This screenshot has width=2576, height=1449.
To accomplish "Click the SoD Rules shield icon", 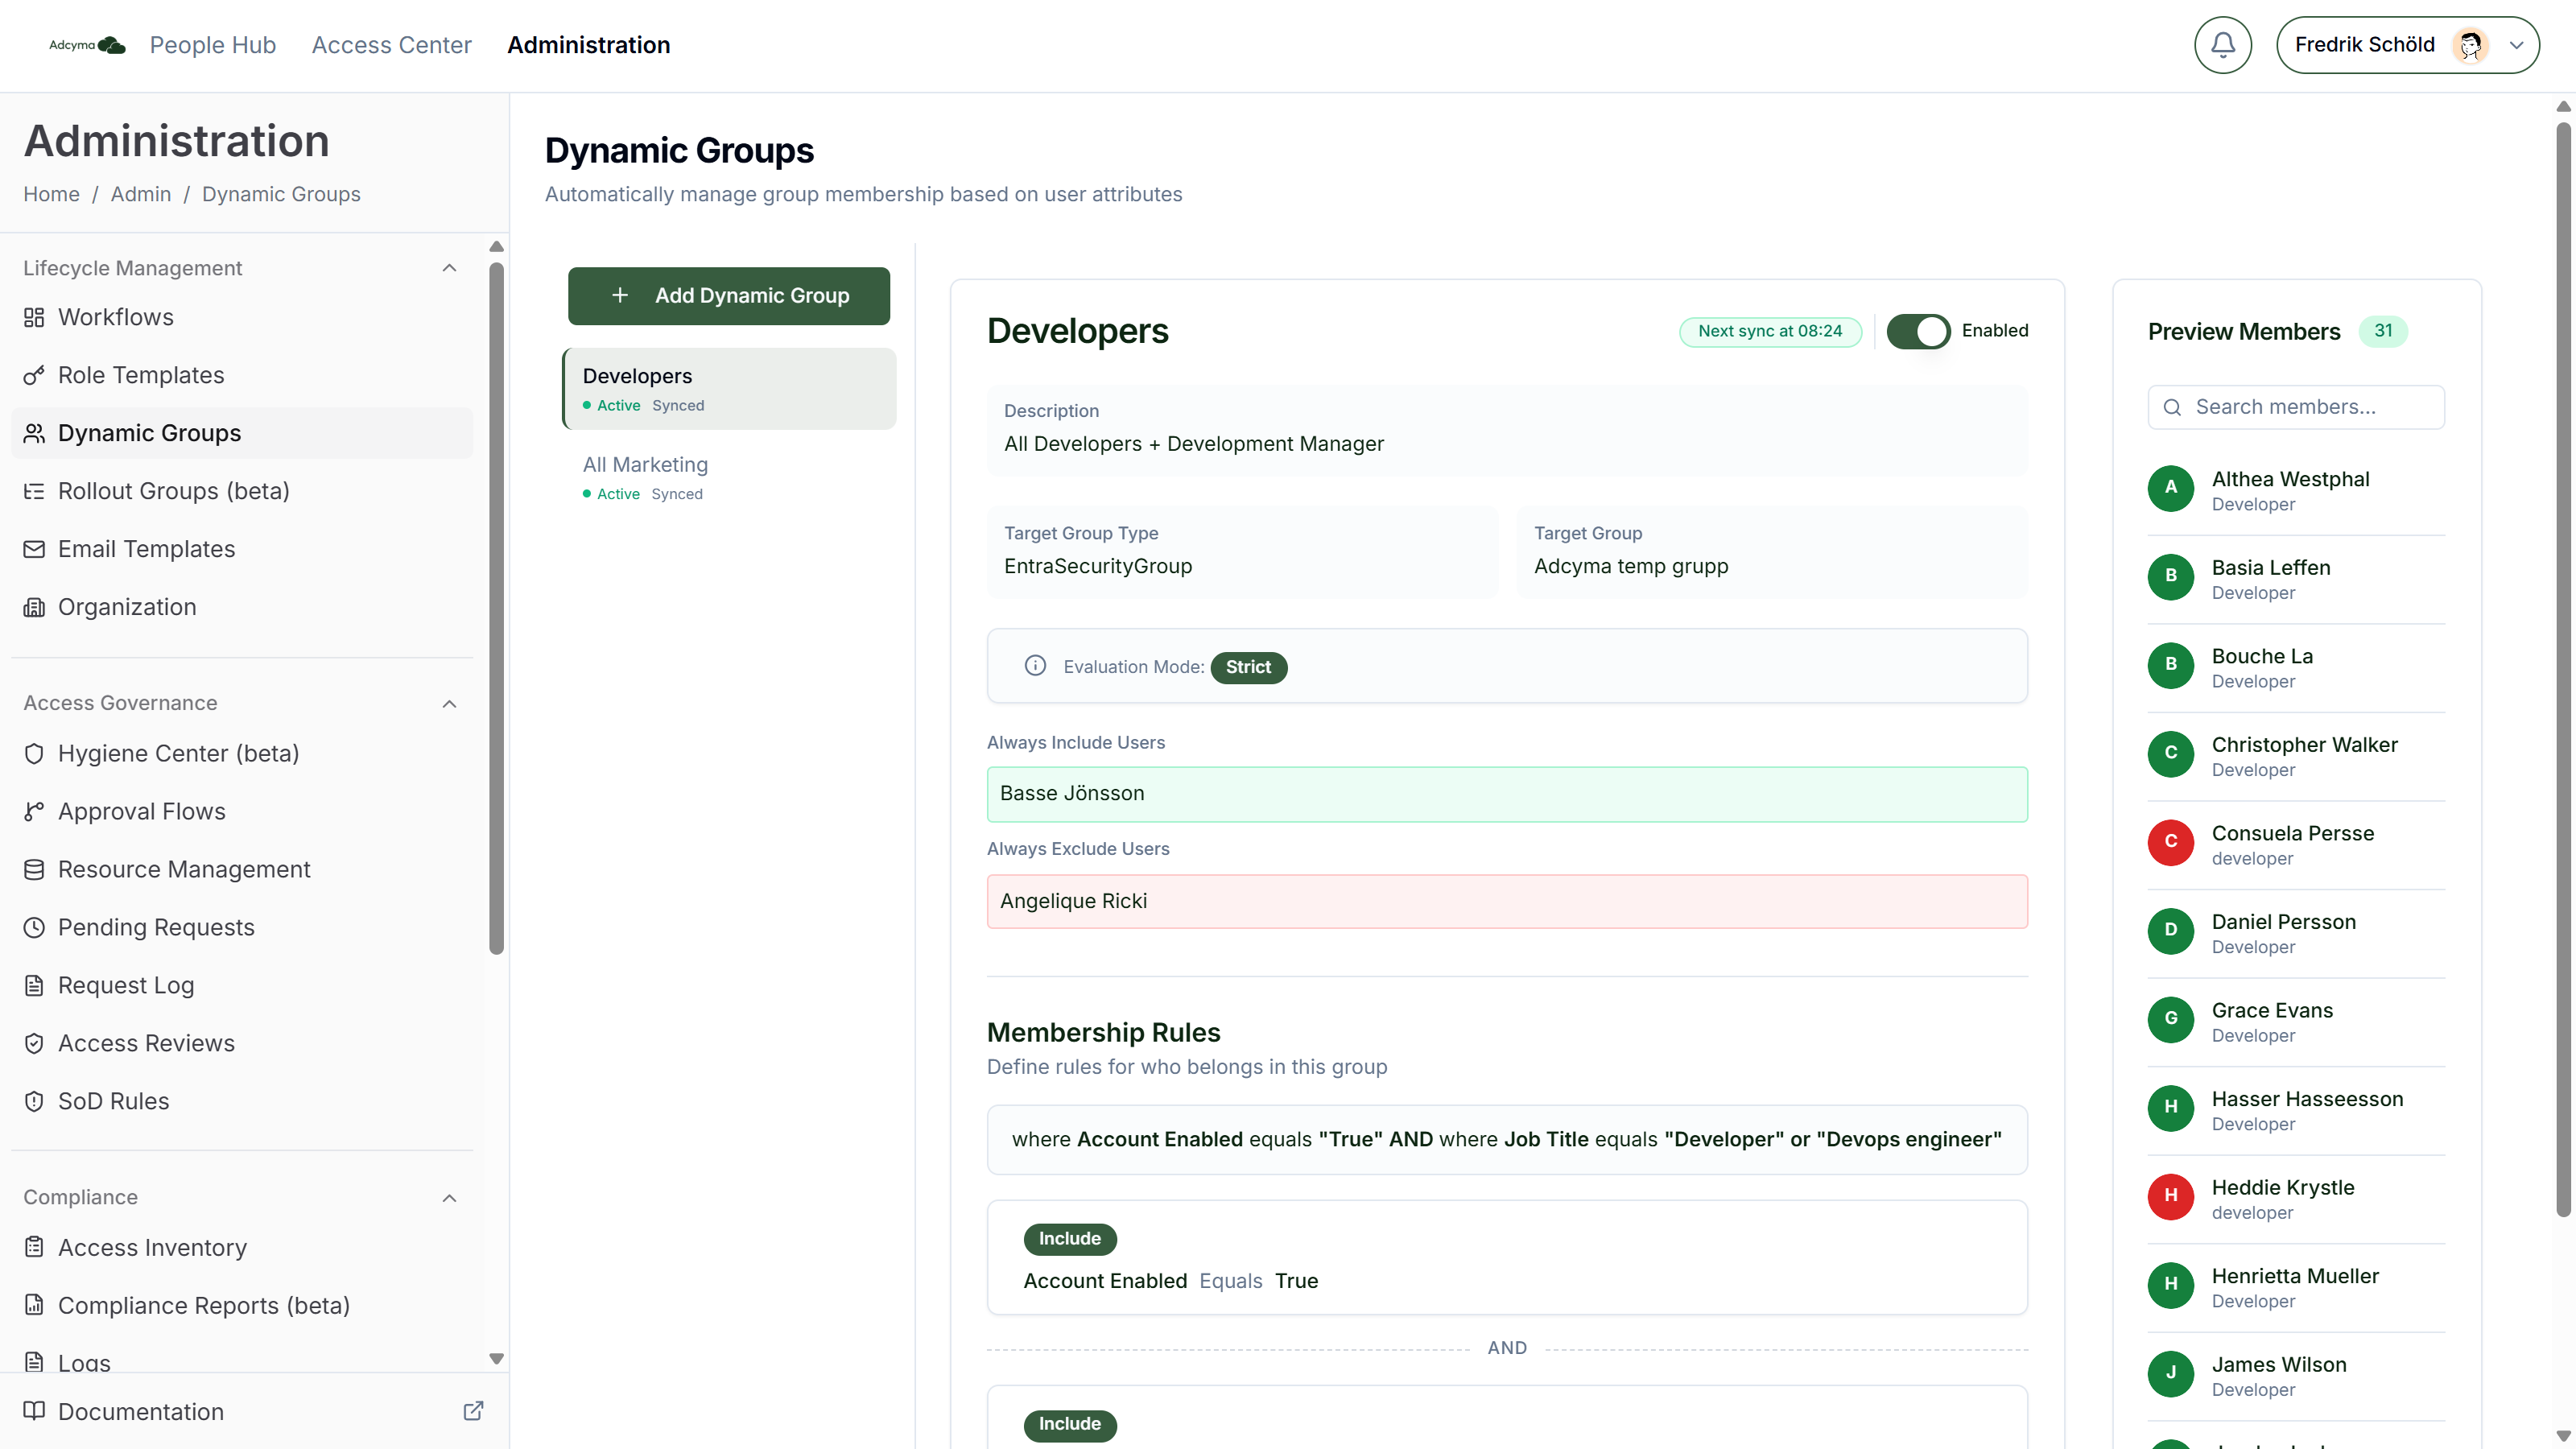I will 34,1101.
